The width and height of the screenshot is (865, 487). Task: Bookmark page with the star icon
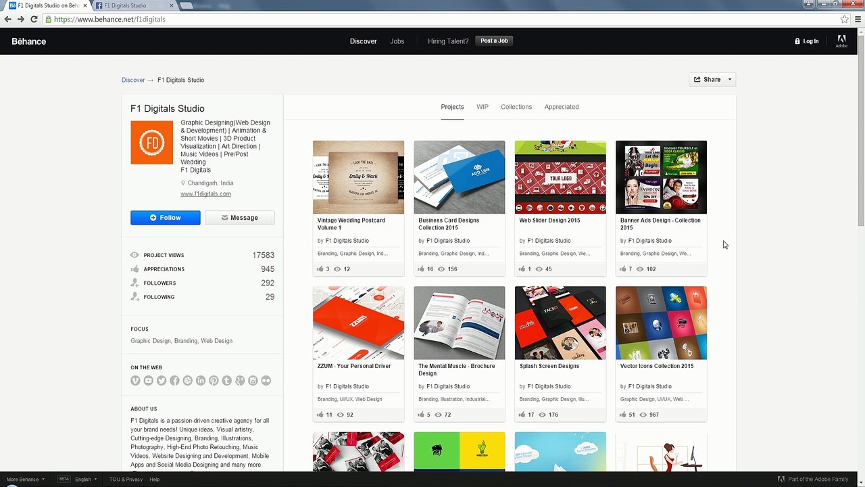click(844, 19)
